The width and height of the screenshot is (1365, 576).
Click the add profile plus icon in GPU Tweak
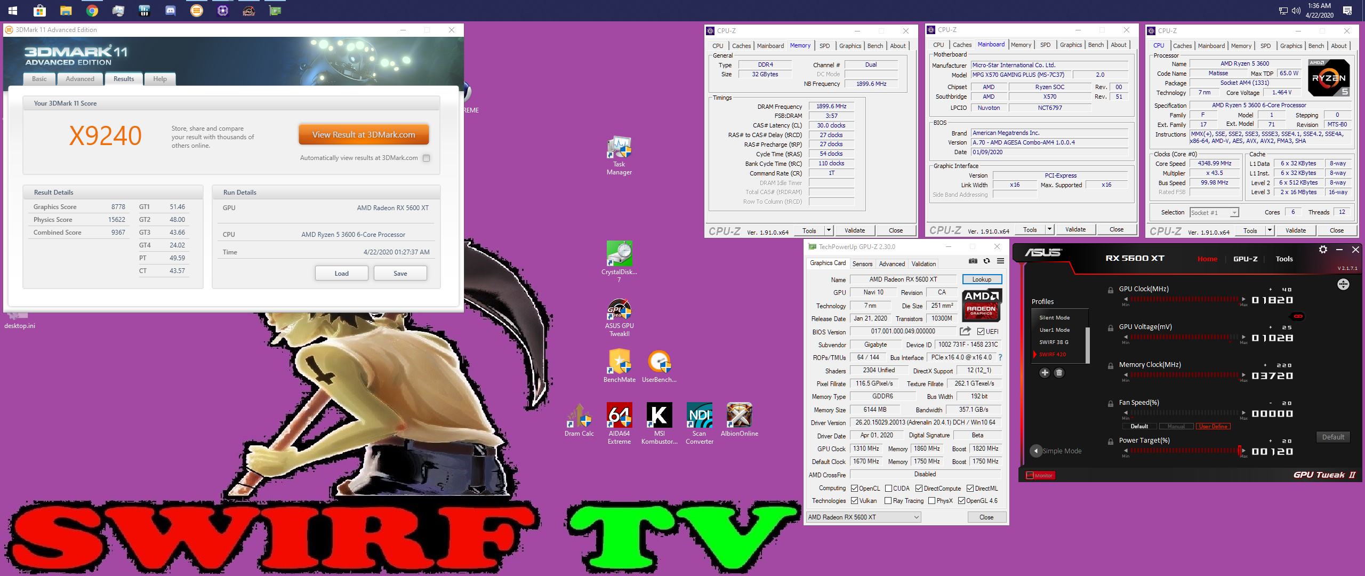pyautogui.click(x=1045, y=373)
